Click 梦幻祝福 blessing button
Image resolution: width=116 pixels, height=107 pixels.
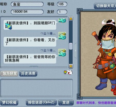coord(9,102)
